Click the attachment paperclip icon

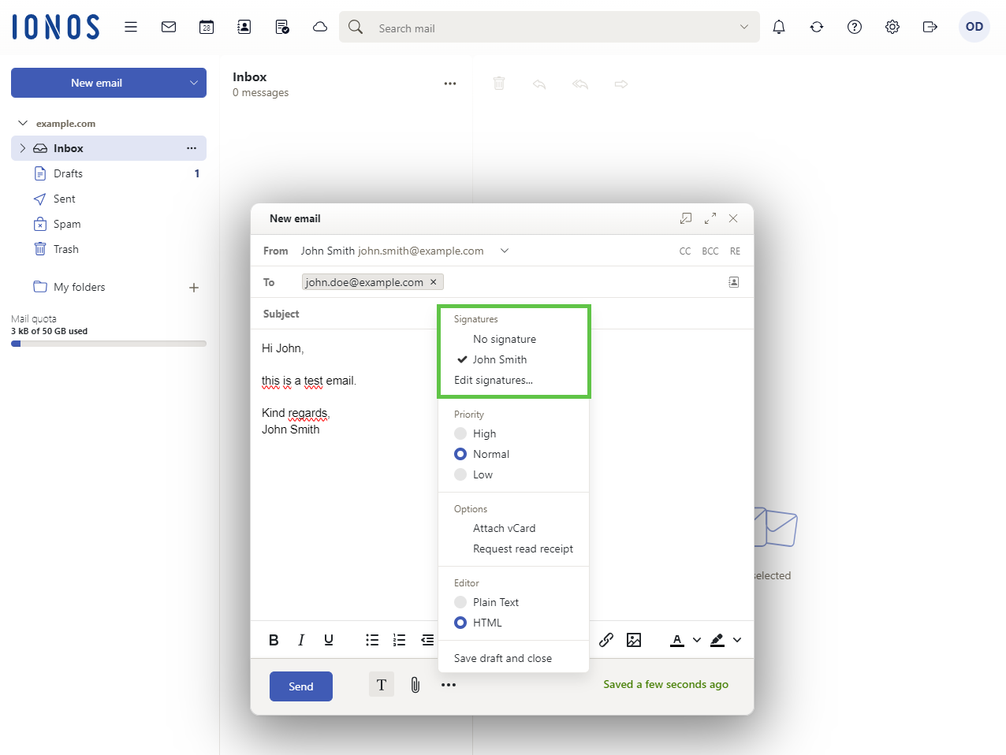pyautogui.click(x=415, y=685)
